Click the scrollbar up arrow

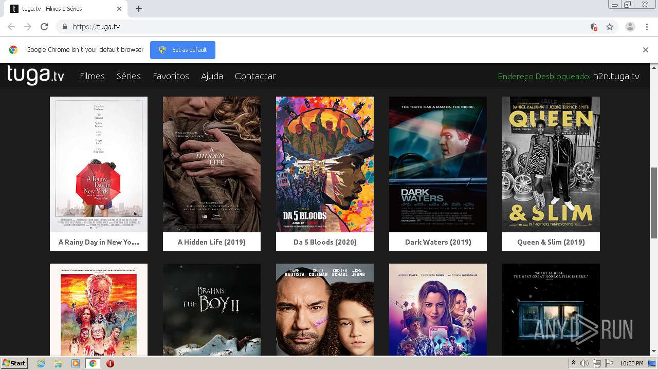pos(654,67)
